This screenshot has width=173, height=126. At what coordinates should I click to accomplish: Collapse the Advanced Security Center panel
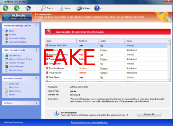tap(36, 26)
